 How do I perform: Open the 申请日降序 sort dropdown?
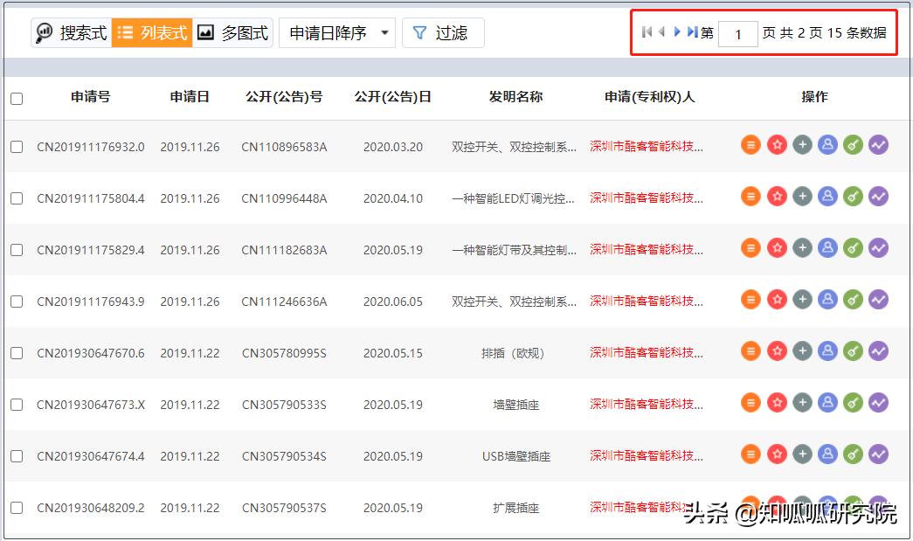[336, 32]
